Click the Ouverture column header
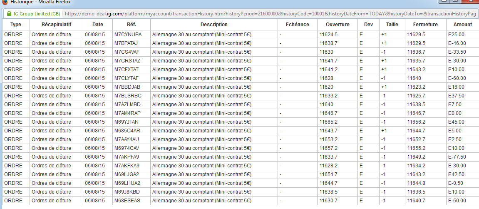This screenshot has height=209, width=479. [337, 25]
